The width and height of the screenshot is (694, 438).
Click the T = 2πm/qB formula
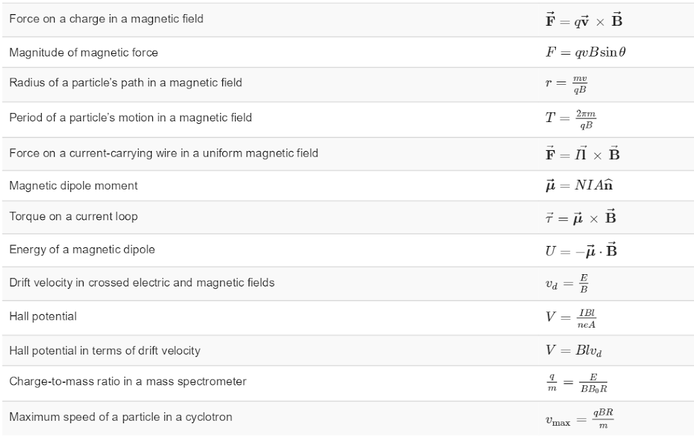pyautogui.click(x=571, y=119)
